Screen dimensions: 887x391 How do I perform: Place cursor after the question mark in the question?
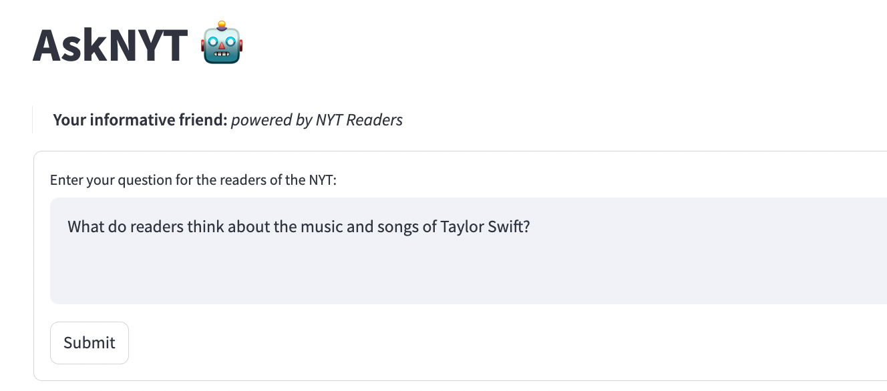[x=530, y=227]
